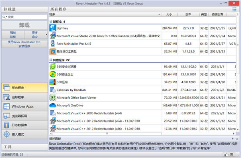This screenshot has width=241, height=158.
Task: Open the hamburger options menu icon
Action: point(234,9)
